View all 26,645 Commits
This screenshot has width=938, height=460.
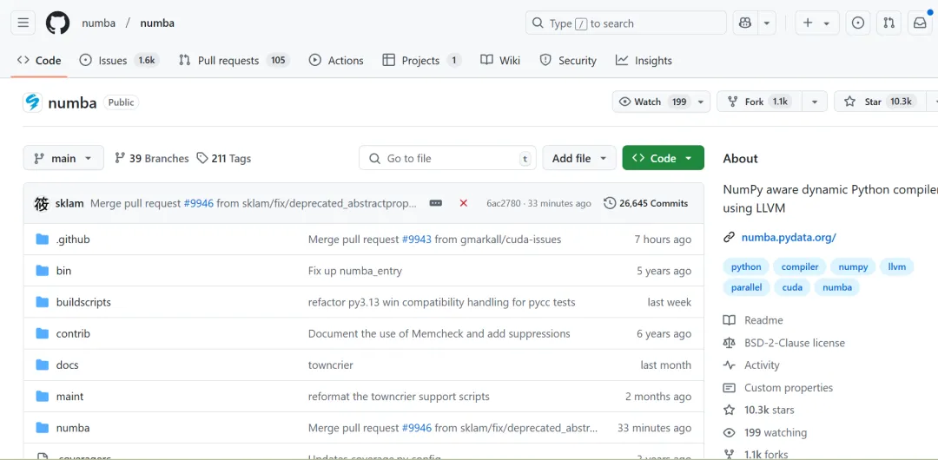click(646, 203)
